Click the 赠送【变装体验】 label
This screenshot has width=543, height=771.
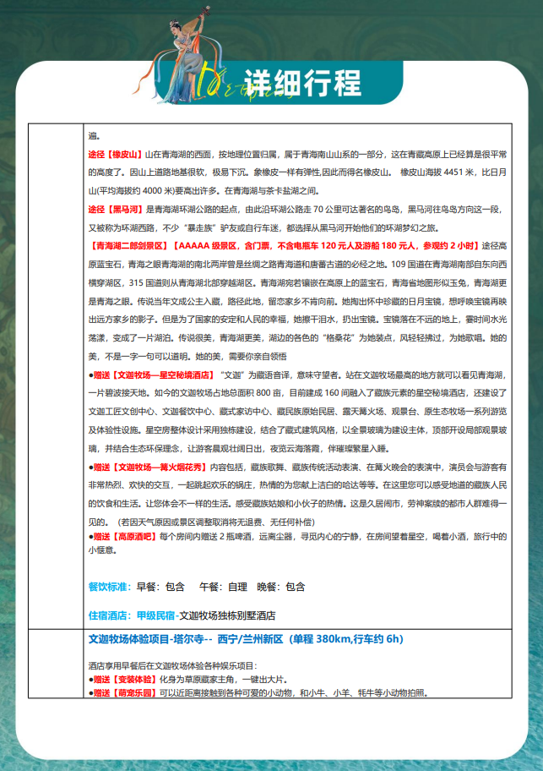[125, 680]
